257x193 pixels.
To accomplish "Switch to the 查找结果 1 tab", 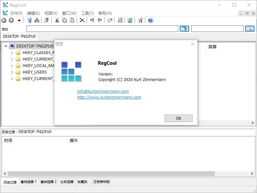I will click(28, 182).
